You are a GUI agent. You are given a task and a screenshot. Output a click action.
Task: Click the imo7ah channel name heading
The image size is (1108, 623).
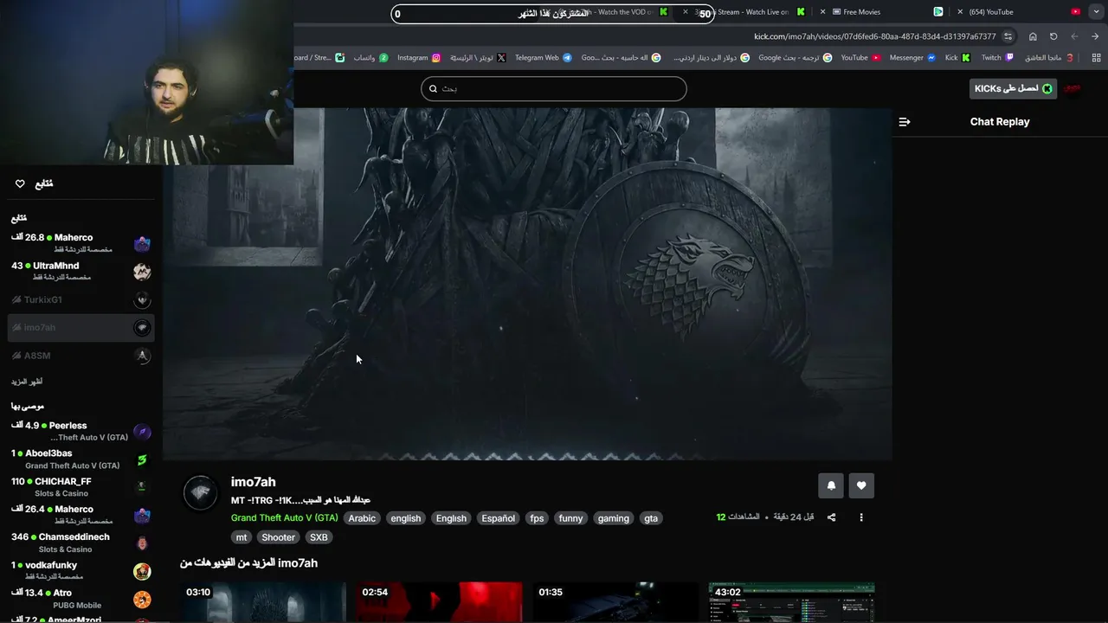click(253, 482)
